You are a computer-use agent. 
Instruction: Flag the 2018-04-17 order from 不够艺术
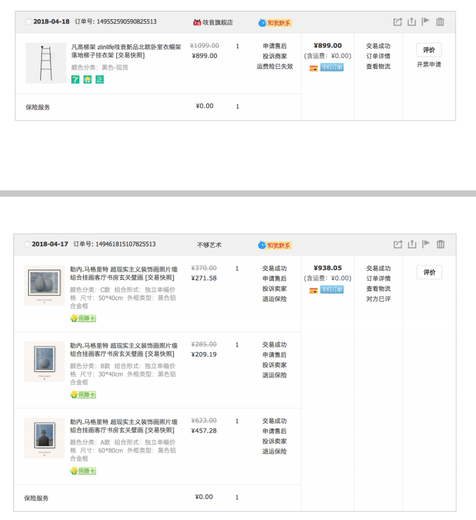pyautogui.click(x=425, y=244)
